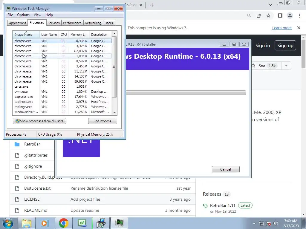
Task: Open the Task Manager Help menu
Action: pyautogui.click(x=49, y=15)
